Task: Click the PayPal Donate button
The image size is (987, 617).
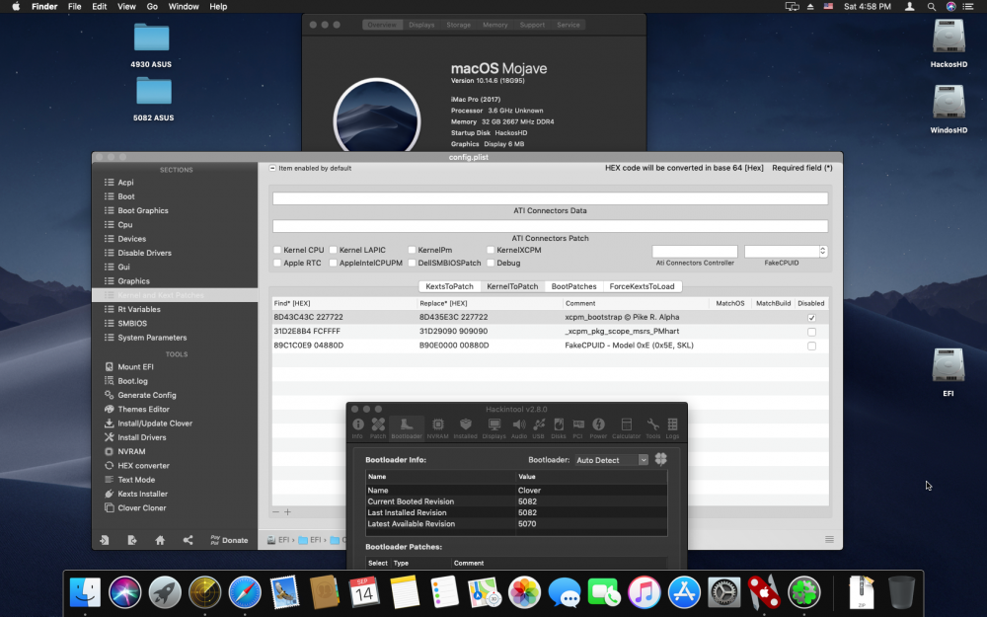Action: pyautogui.click(x=229, y=540)
